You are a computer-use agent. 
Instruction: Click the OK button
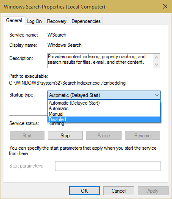[84, 191]
